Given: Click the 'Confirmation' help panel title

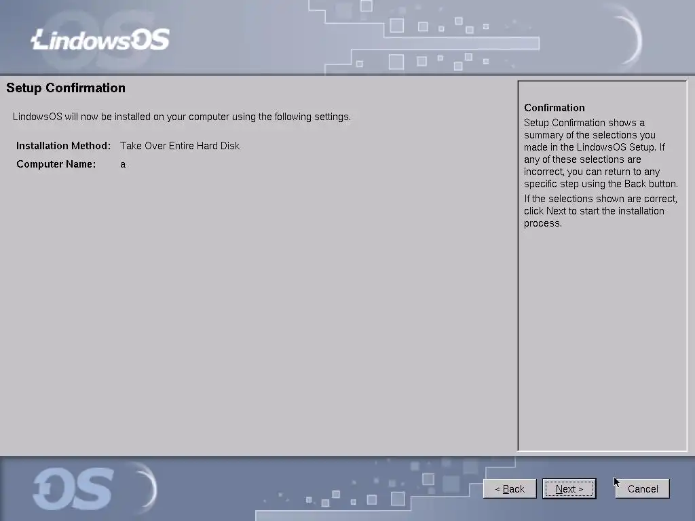Looking at the screenshot, I should click(x=554, y=108).
